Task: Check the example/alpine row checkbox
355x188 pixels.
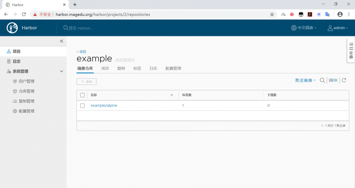Action: (x=82, y=105)
